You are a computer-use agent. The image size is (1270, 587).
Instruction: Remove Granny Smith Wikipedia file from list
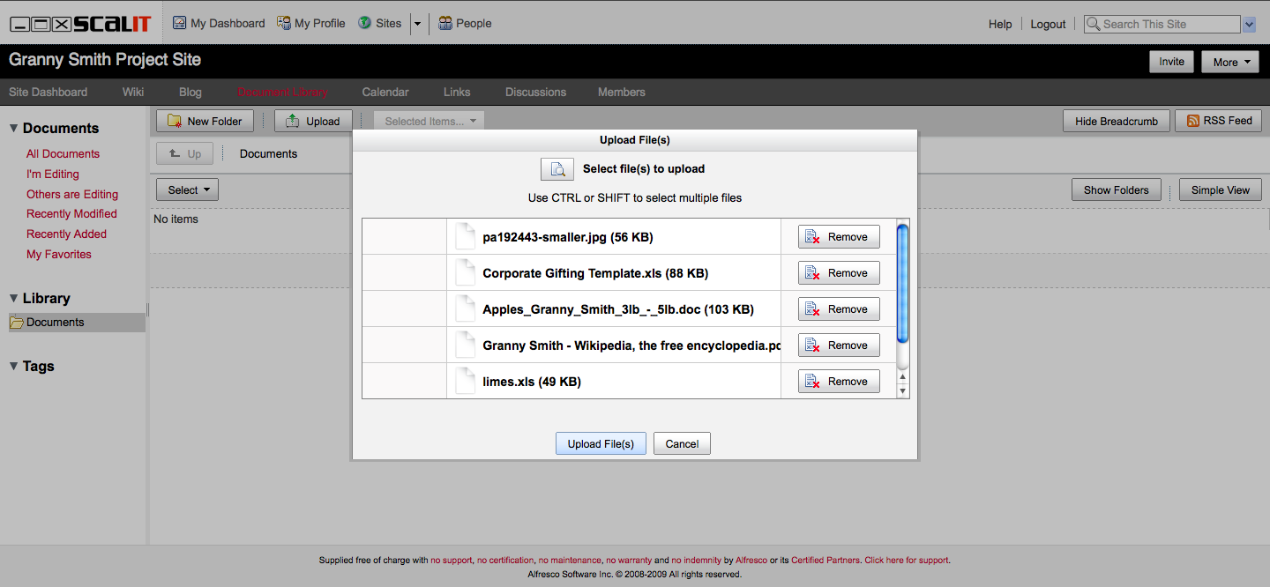(x=839, y=346)
